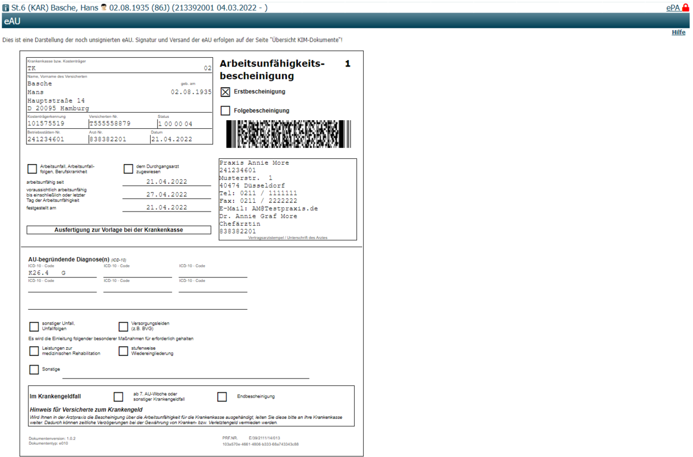The image size is (693, 457).
Task: Click the patient gender avatar icon
Action: 104,7
